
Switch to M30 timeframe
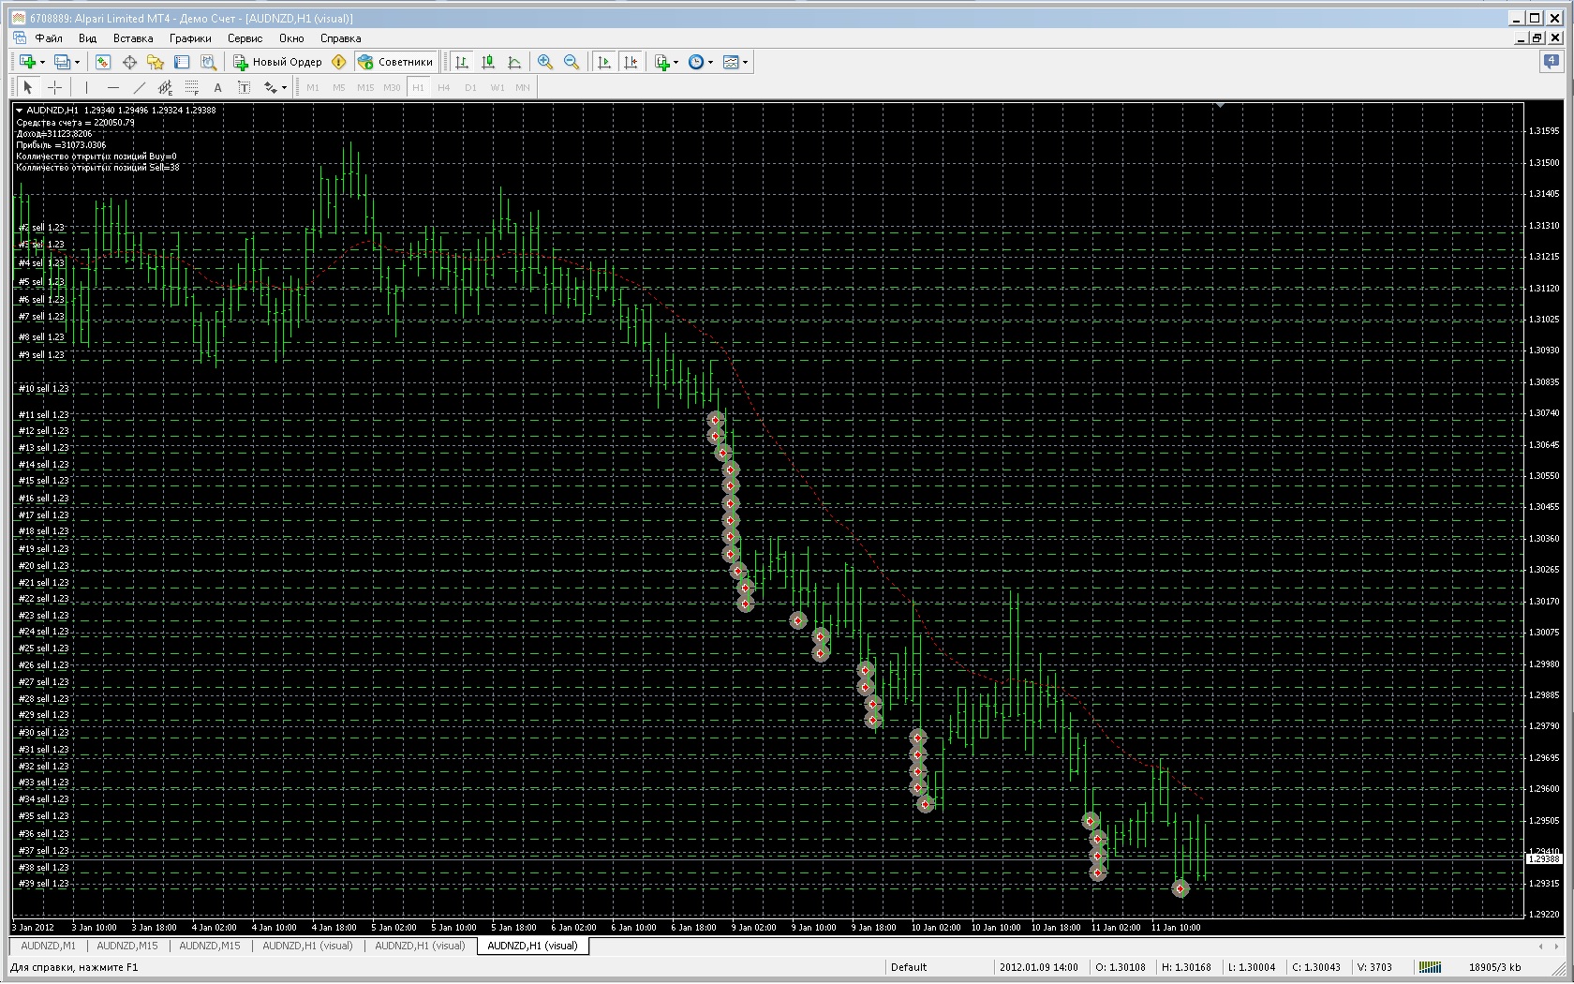tap(392, 87)
